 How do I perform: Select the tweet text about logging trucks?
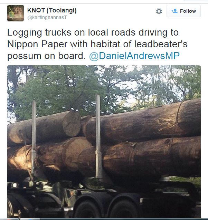[x=97, y=44]
